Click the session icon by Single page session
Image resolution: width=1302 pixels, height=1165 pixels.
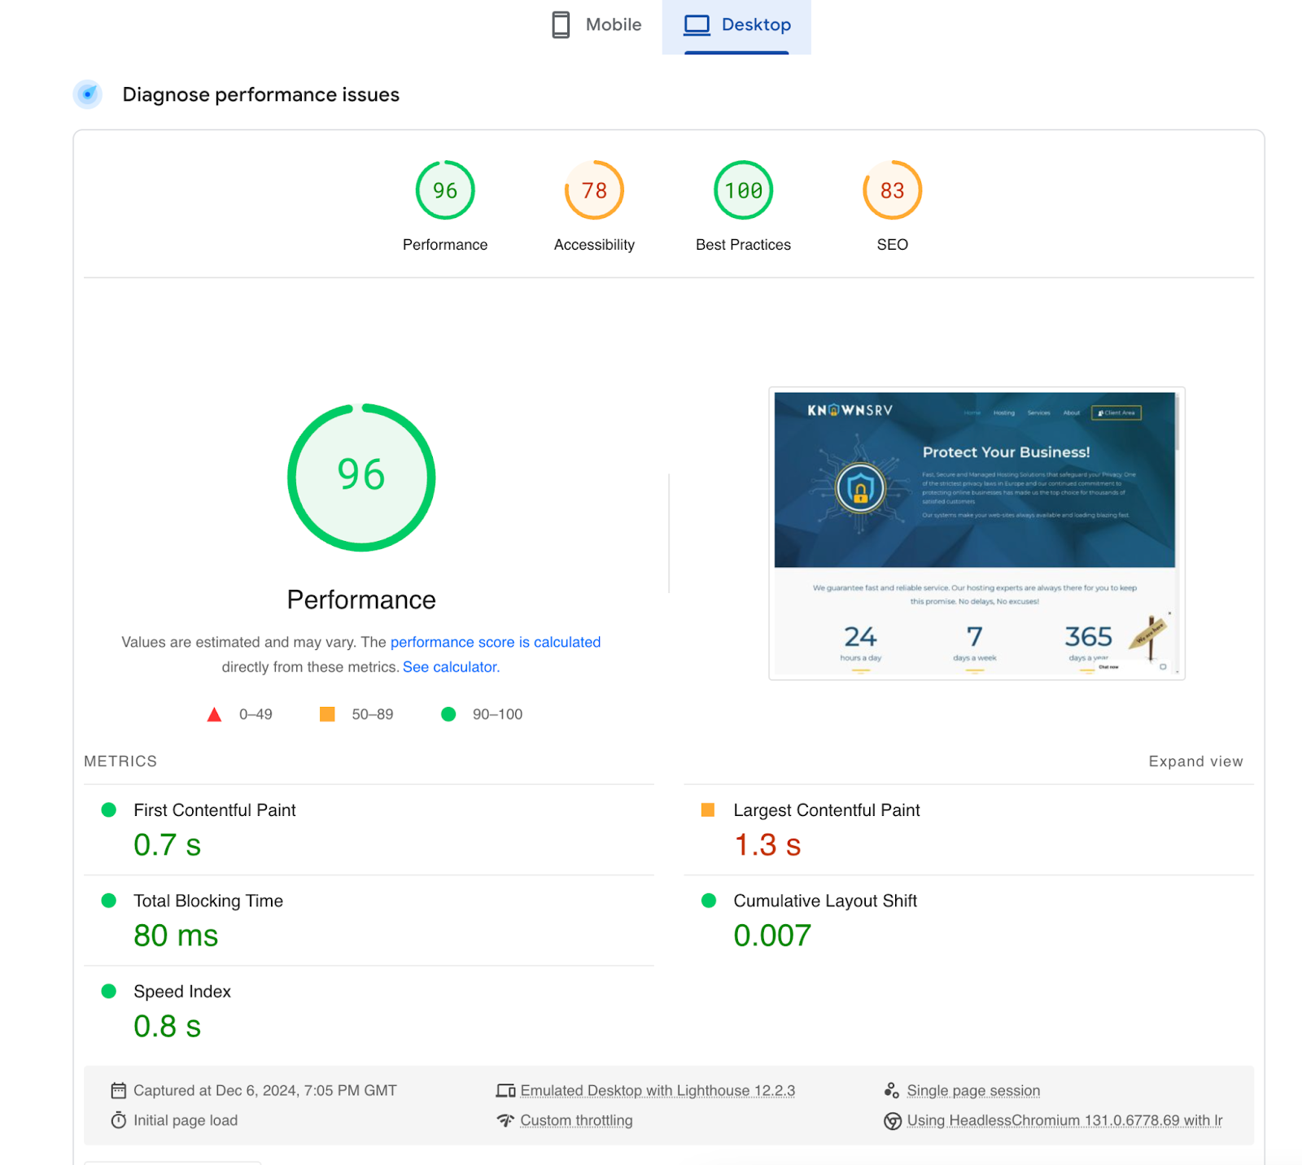tap(892, 1090)
